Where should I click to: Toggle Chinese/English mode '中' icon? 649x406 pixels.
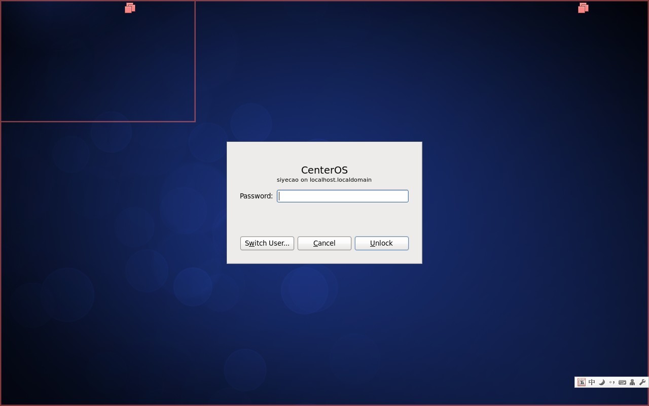592,382
